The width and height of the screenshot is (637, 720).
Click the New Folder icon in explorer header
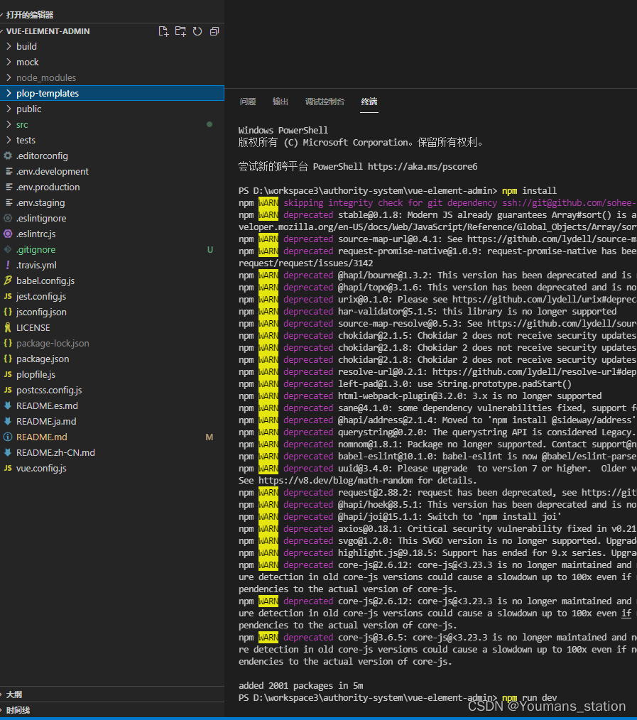point(180,31)
